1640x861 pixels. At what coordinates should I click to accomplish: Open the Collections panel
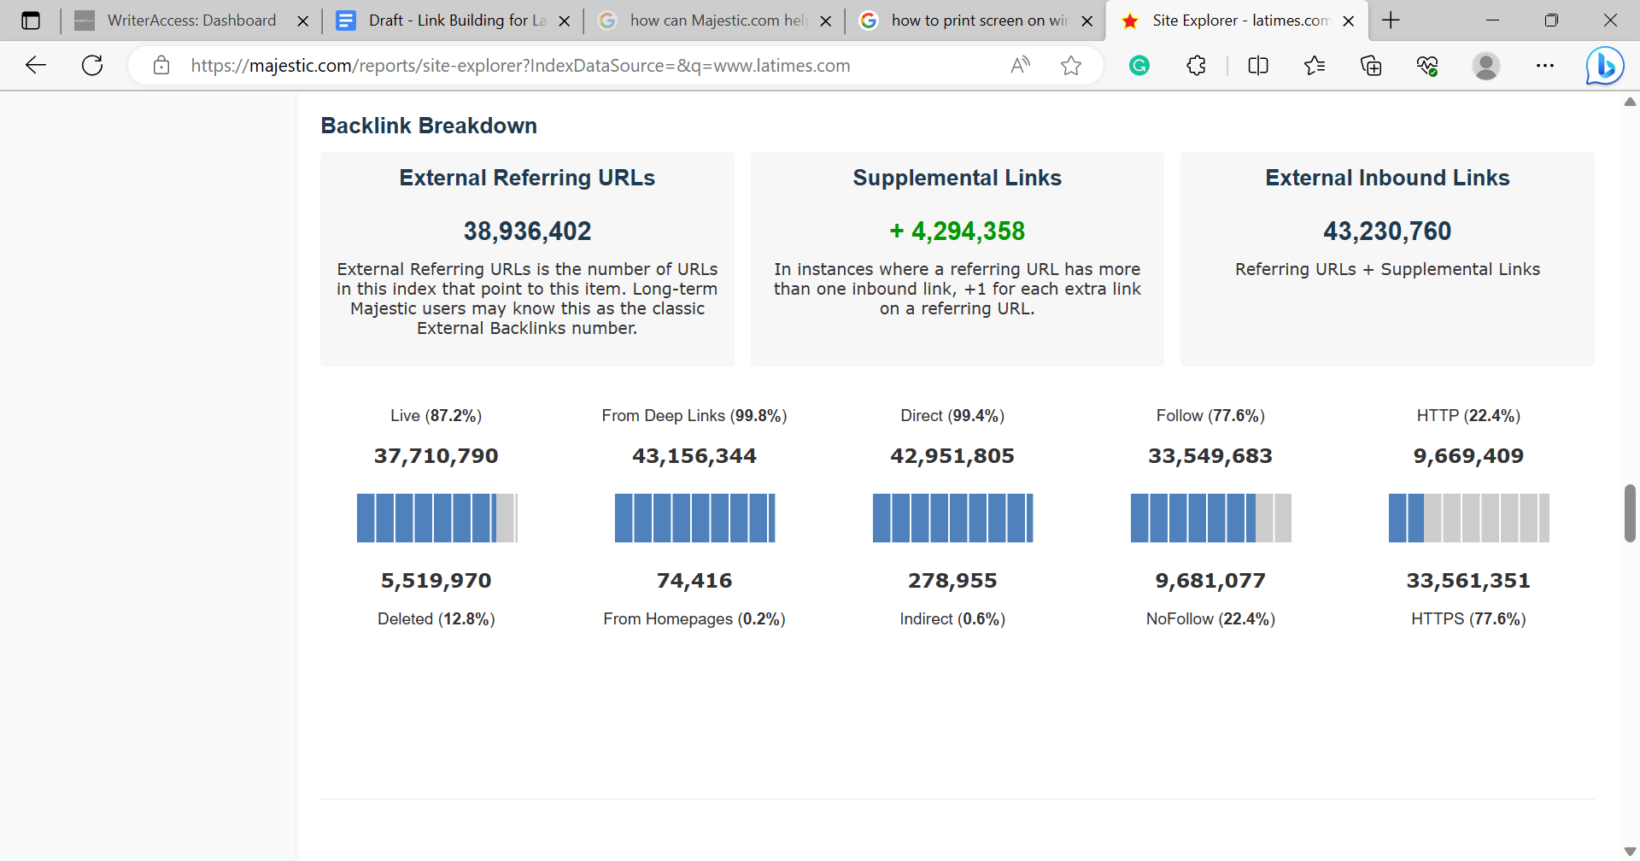(1371, 65)
